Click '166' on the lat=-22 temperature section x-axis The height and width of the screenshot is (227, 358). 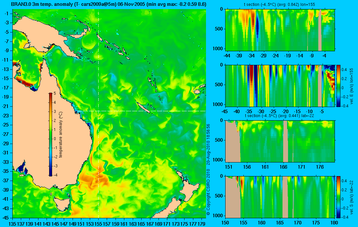pyautogui.click(x=283, y=167)
